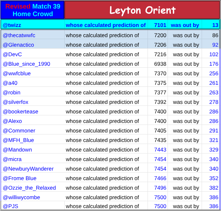
Task: Open the @Blue_since_1990 profile mention
Action: [27, 64]
